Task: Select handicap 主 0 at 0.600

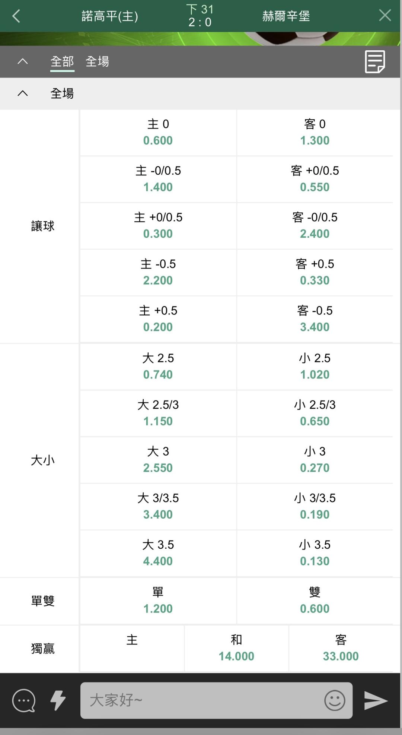Action: tap(158, 133)
